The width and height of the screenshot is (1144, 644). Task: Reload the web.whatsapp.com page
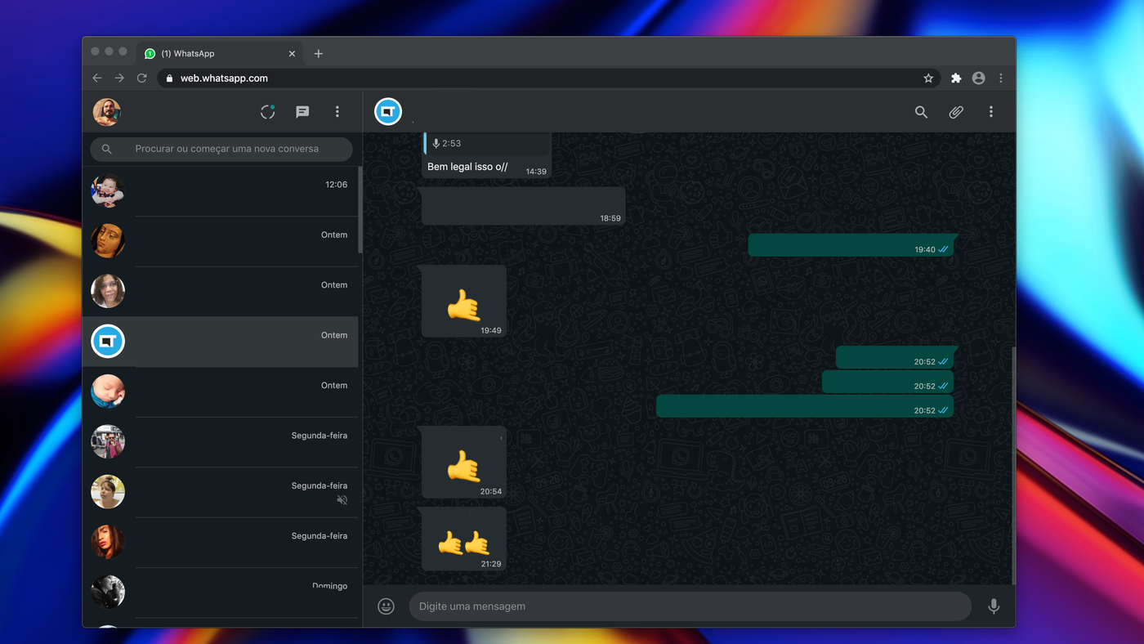[141, 78]
